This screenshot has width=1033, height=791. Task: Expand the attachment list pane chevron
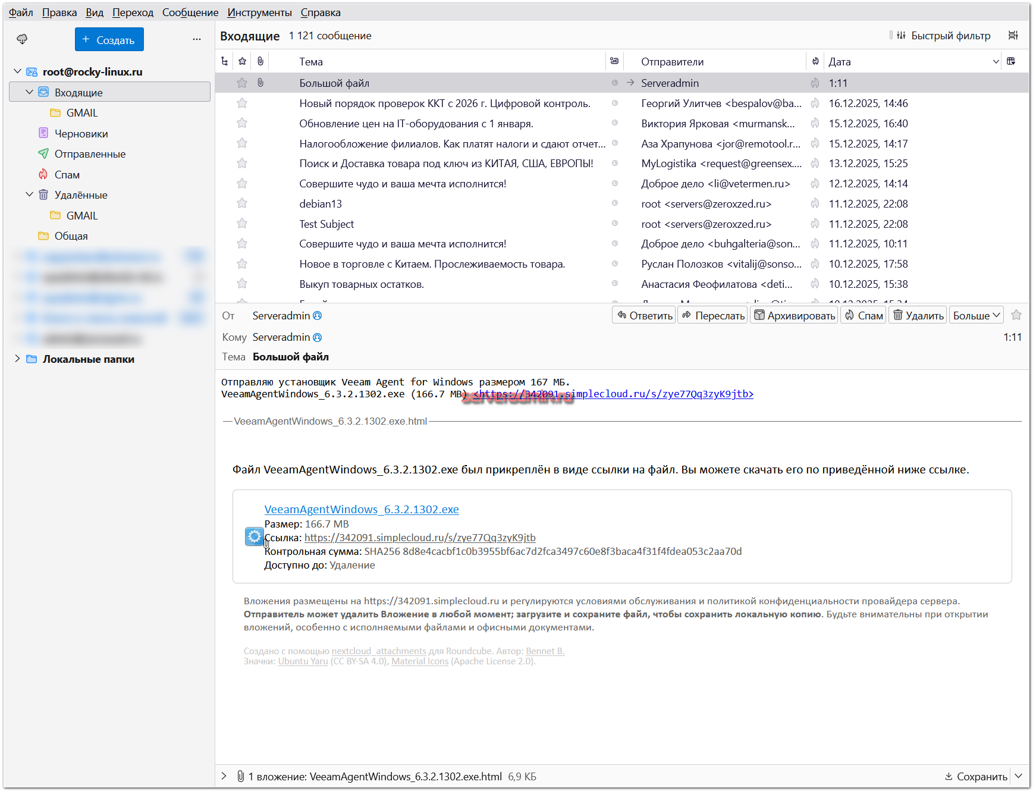tap(224, 776)
